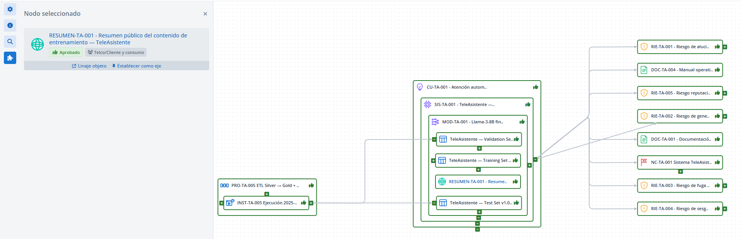Select 'DOC-TA-004 - Manual operati..' label
741x239 pixels.
682,70
